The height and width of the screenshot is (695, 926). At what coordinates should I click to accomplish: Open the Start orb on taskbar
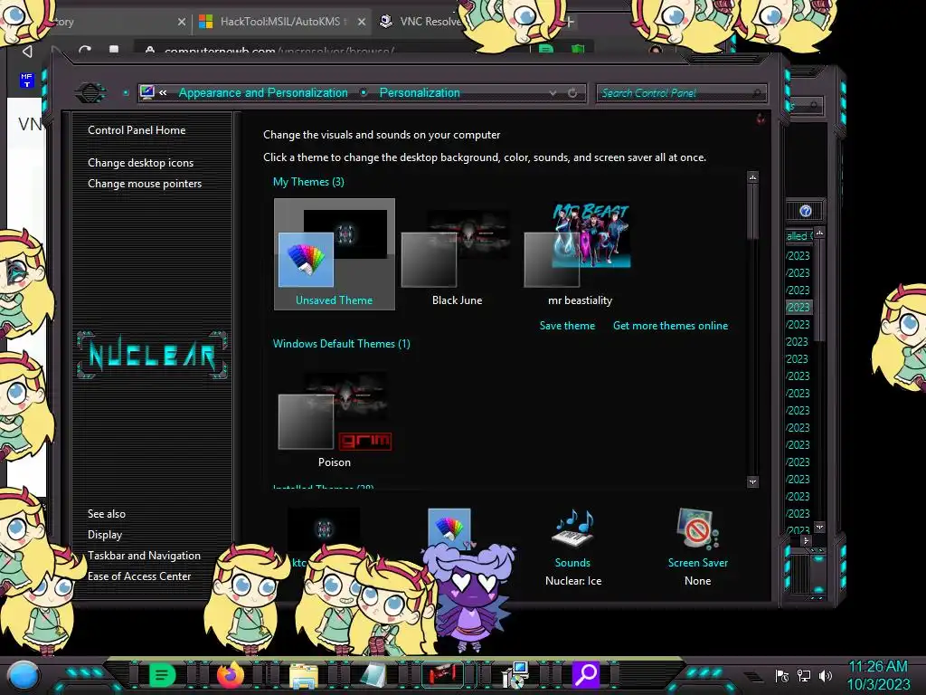click(x=24, y=675)
